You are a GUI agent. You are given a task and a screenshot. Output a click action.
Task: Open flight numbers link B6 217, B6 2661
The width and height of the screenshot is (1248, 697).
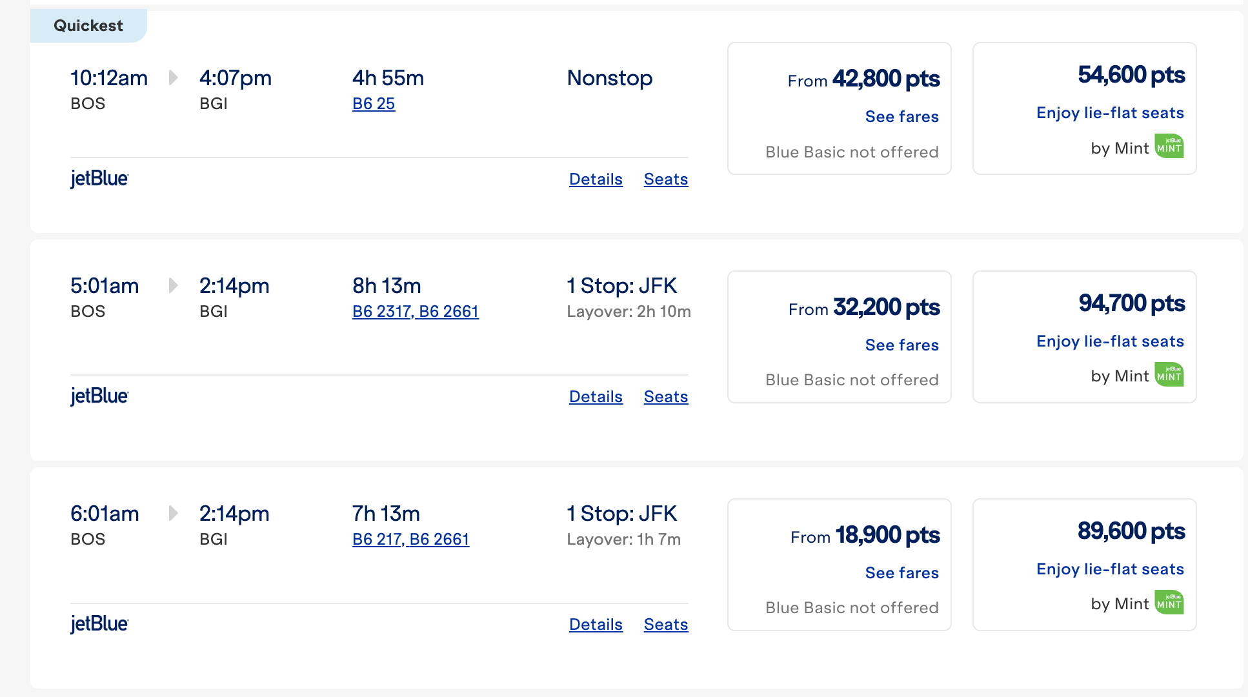(411, 539)
